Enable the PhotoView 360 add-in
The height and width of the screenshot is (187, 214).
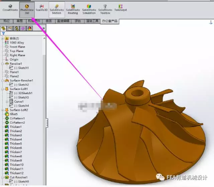27,10
